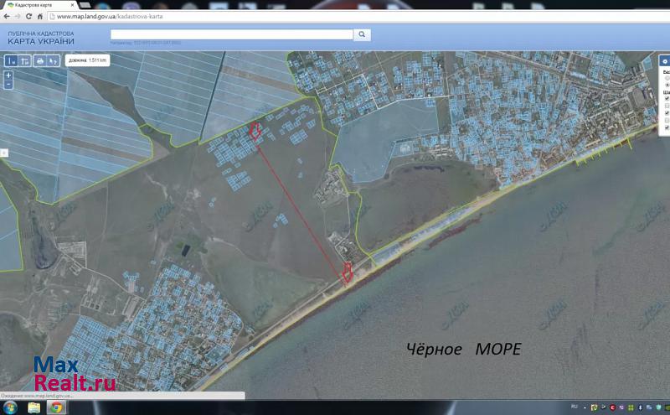Image resolution: width=670 pixels, height=415 pixels.
Task: Expand the left side panel handle
Action: pos(3,153)
